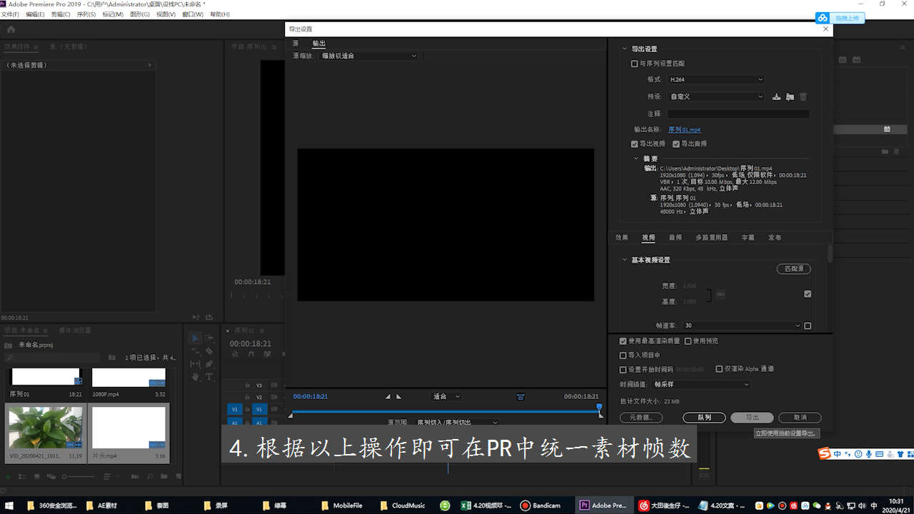Select the Ripple Edit tool

coord(196,351)
